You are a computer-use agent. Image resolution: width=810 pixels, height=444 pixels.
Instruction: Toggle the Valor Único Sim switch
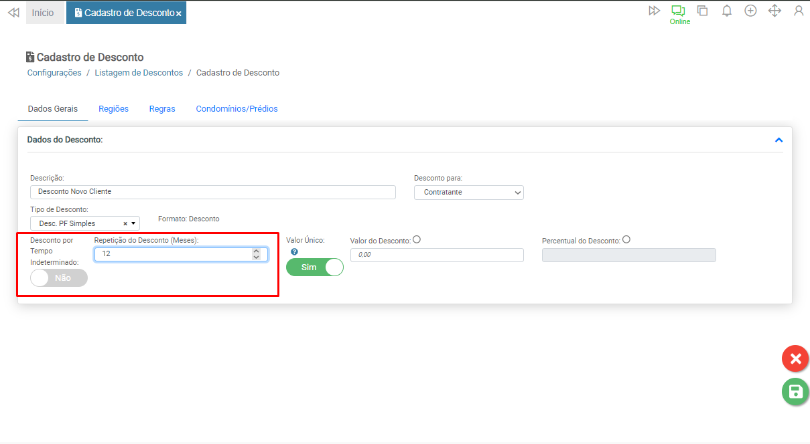click(314, 267)
